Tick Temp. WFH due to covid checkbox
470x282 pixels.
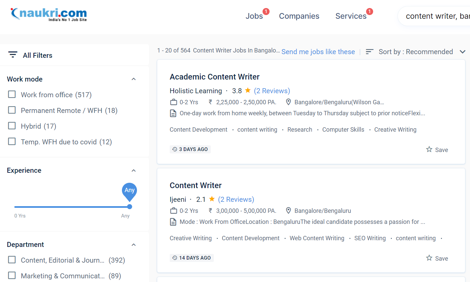(x=12, y=142)
